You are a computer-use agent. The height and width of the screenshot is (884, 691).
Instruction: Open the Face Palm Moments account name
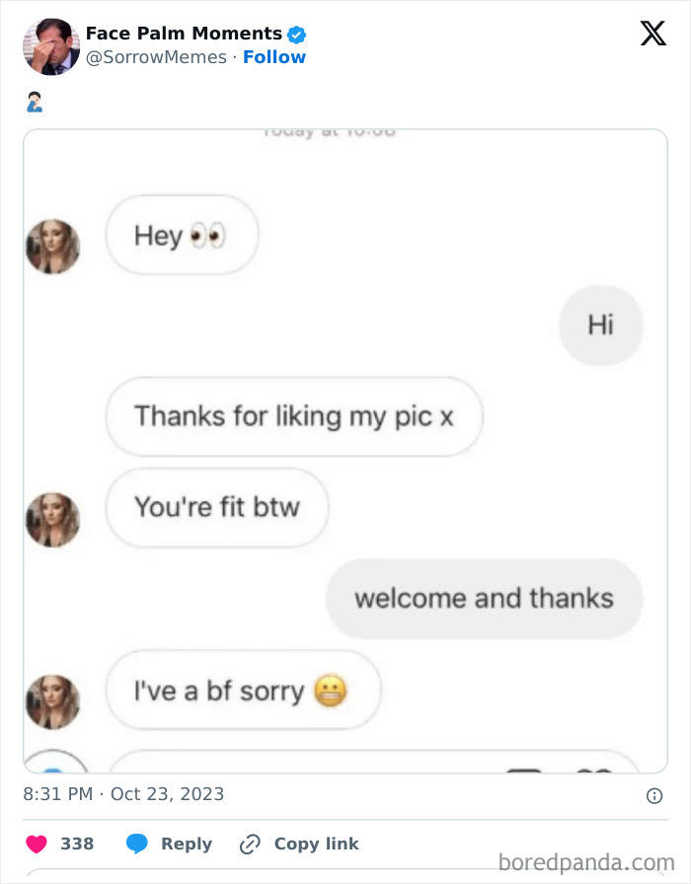pos(184,35)
